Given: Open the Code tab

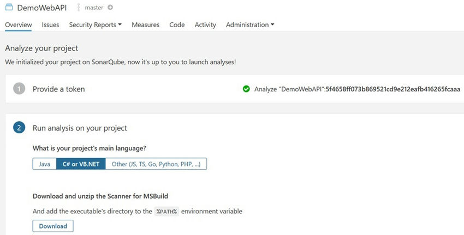Looking at the screenshot, I should 177,25.
